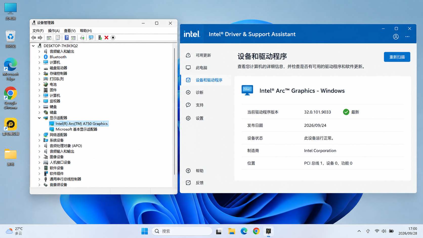Open Chrome from the taskbar
Image resolution: width=423 pixels, height=238 pixels.
pos(256,231)
